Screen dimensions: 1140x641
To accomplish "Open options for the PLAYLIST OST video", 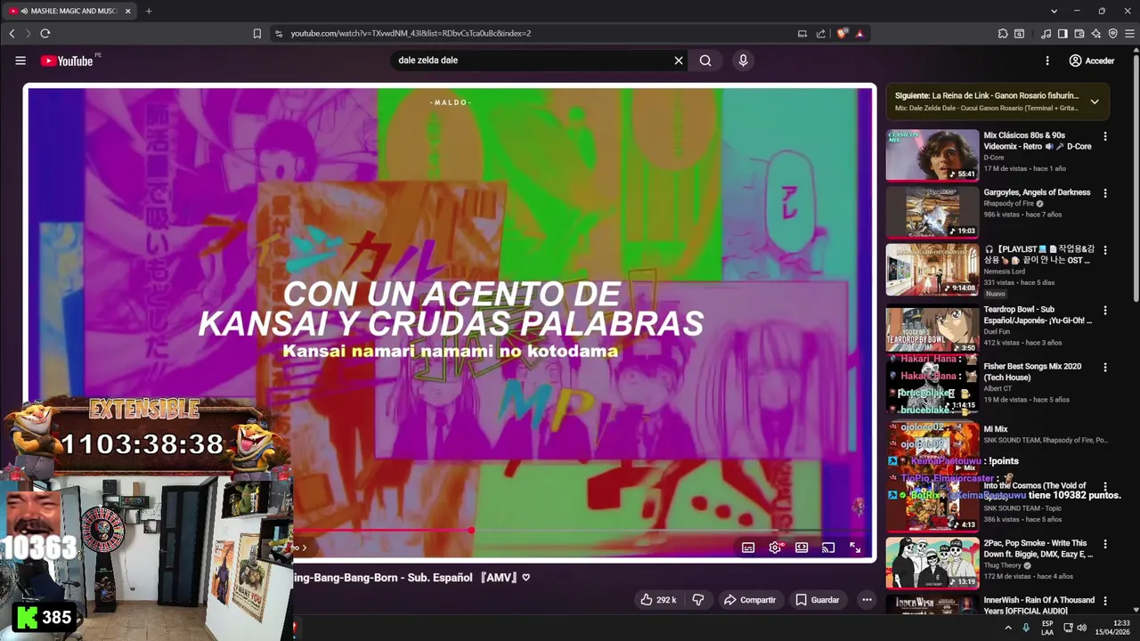I will [1105, 250].
